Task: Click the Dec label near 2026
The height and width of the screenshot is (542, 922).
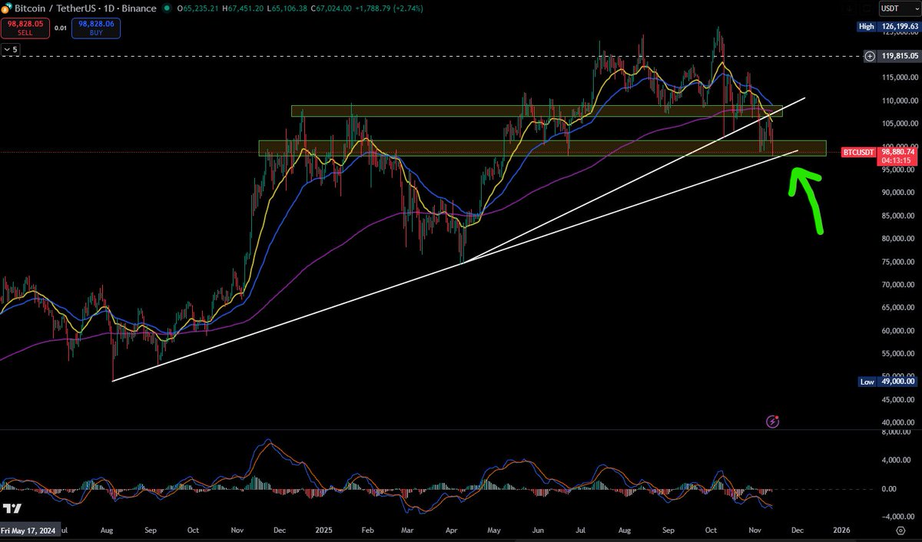Action: [798, 530]
